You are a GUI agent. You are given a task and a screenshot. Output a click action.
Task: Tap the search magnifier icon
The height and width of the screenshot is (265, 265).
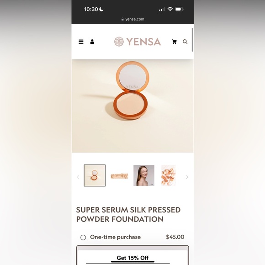(x=185, y=42)
